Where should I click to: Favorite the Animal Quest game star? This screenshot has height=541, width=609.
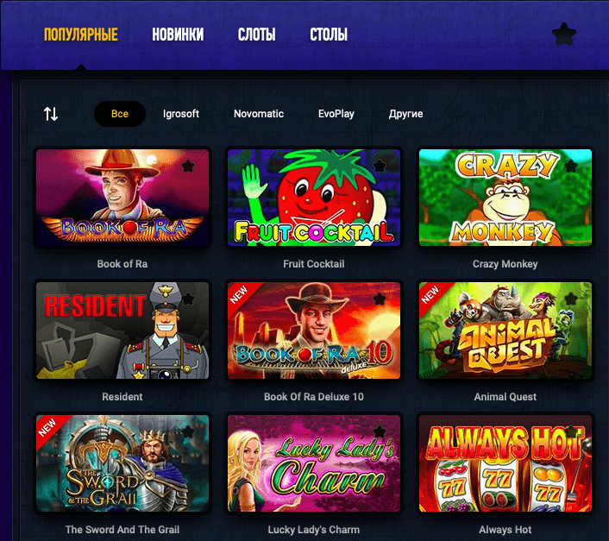point(571,299)
